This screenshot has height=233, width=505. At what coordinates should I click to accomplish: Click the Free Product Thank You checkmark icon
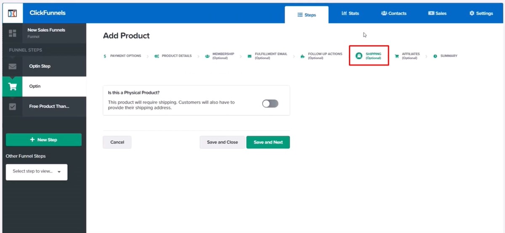coord(13,107)
